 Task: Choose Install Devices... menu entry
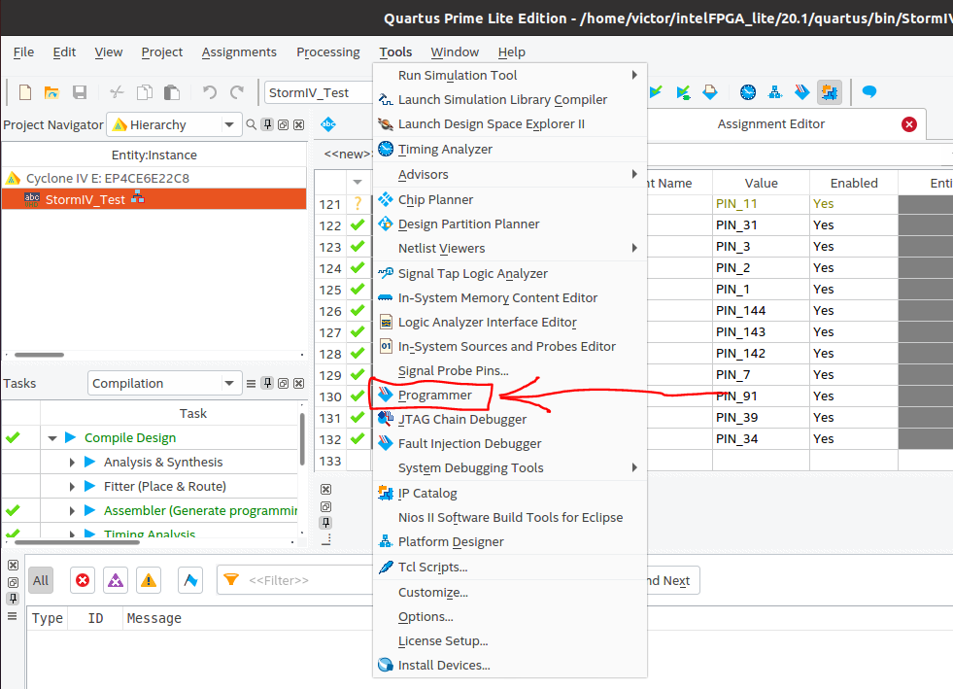[509, 666]
